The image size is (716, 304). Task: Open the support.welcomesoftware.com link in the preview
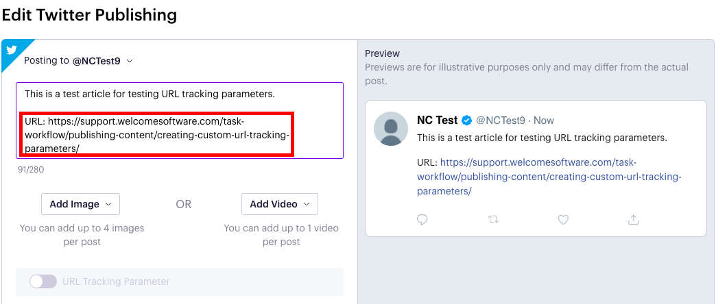click(549, 177)
